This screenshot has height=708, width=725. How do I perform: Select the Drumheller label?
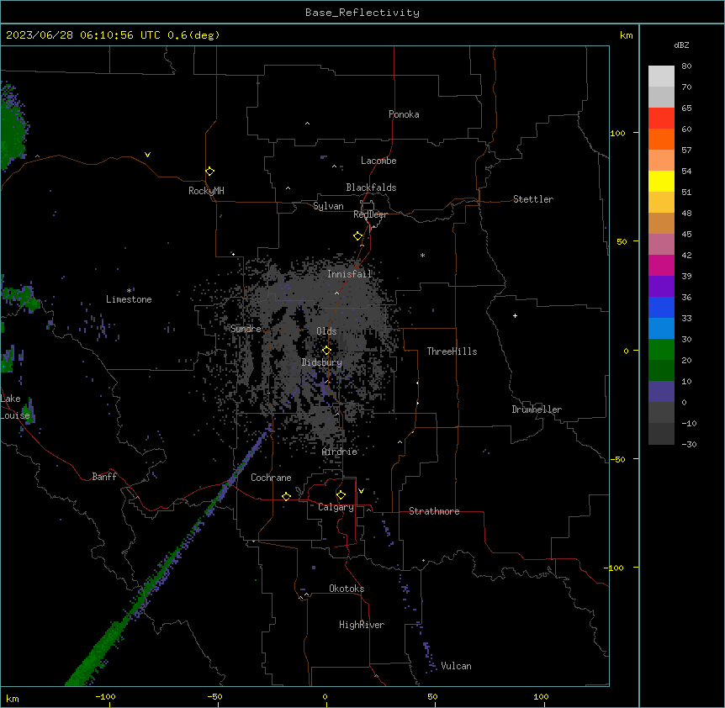point(537,409)
